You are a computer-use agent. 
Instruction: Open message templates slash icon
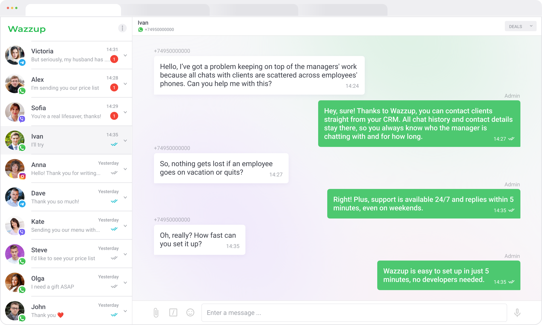173,312
